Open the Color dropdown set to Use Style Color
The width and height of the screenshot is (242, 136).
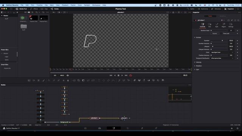coord(222,53)
